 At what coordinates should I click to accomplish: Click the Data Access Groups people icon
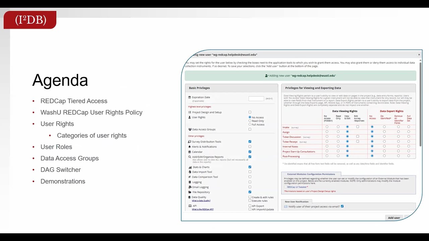click(x=190, y=129)
